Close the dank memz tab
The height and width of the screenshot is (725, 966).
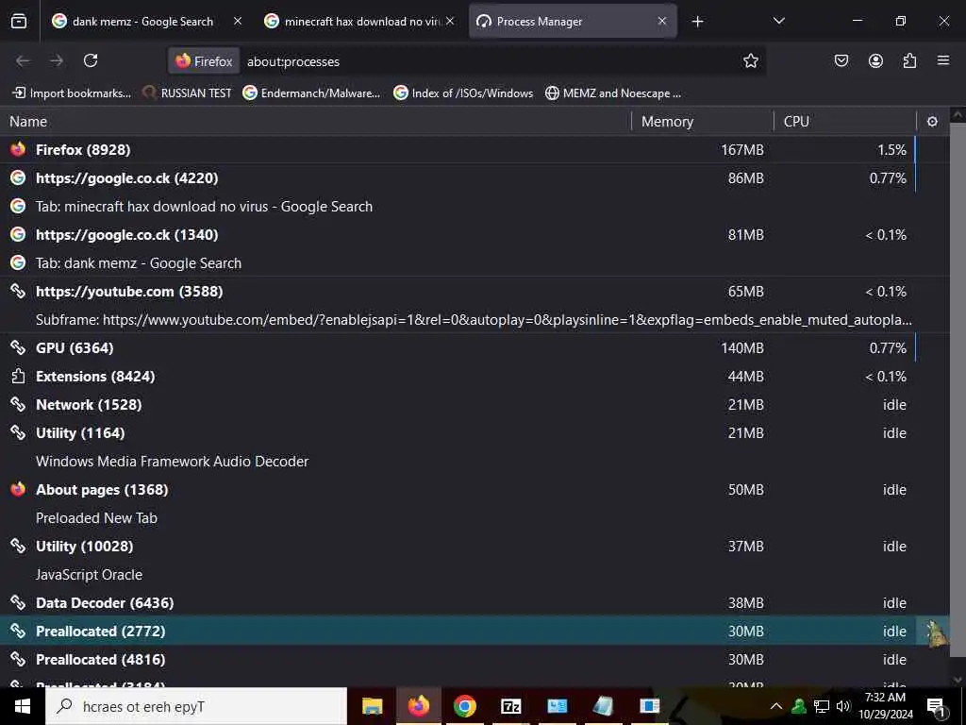[x=238, y=21]
